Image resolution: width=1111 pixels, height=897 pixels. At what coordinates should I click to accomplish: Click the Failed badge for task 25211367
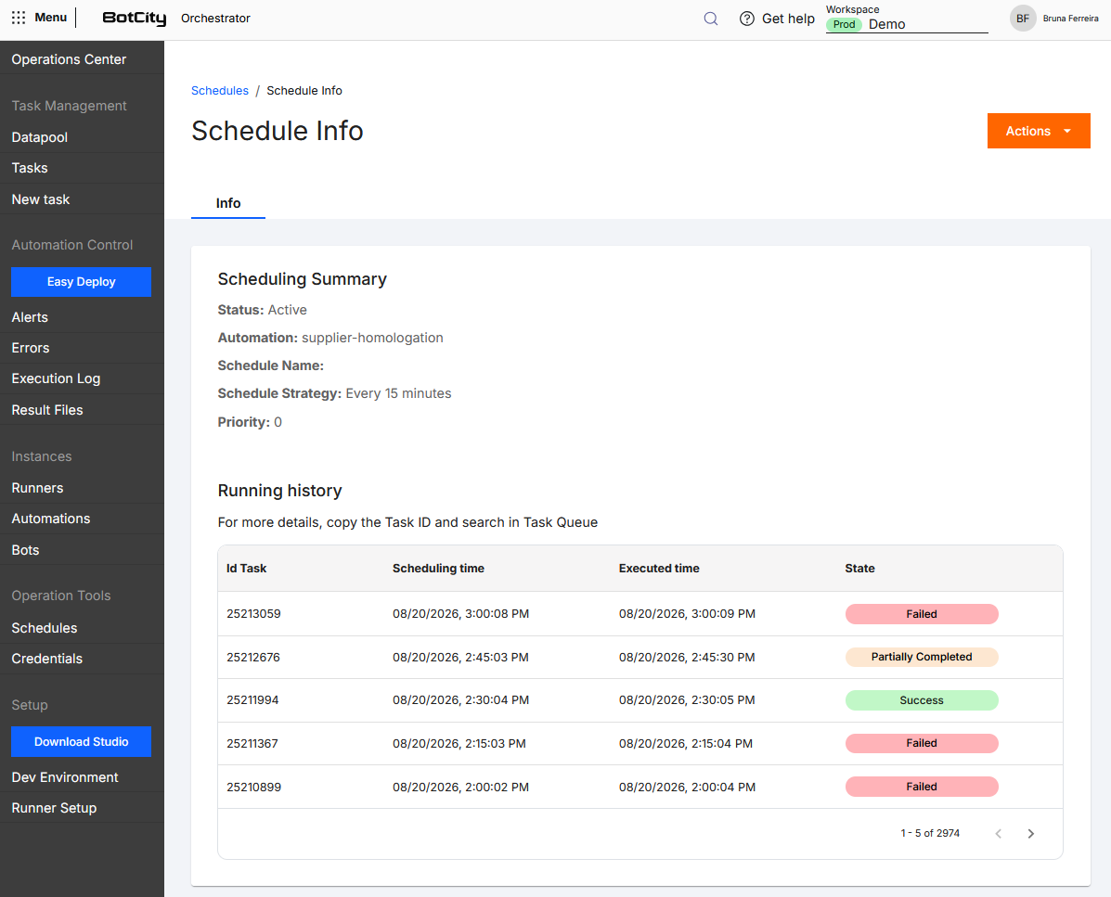click(922, 743)
